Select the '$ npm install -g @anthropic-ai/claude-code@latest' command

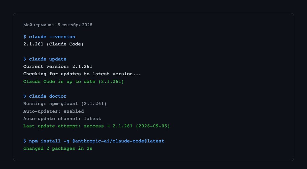94,141
